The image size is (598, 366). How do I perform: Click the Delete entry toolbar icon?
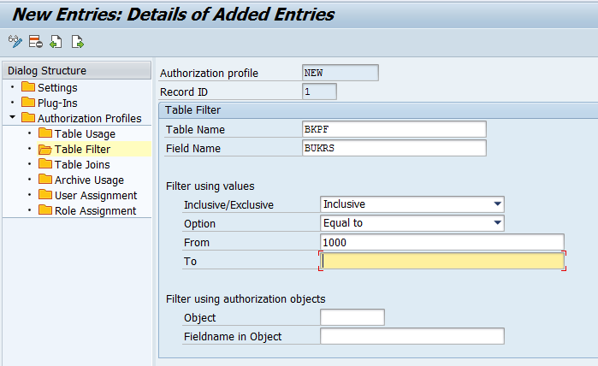pos(35,42)
